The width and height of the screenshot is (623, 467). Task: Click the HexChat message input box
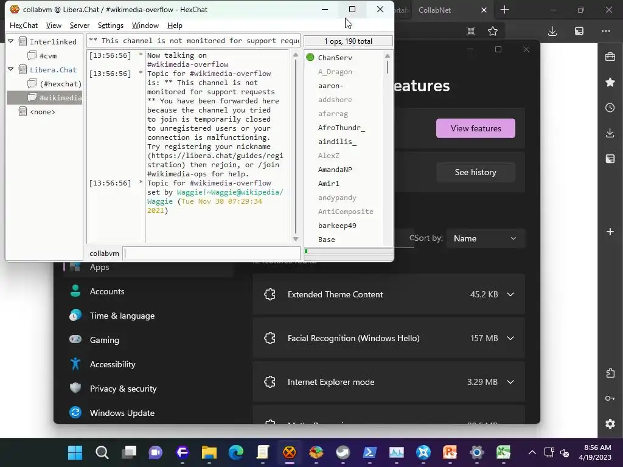coord(211,254)
